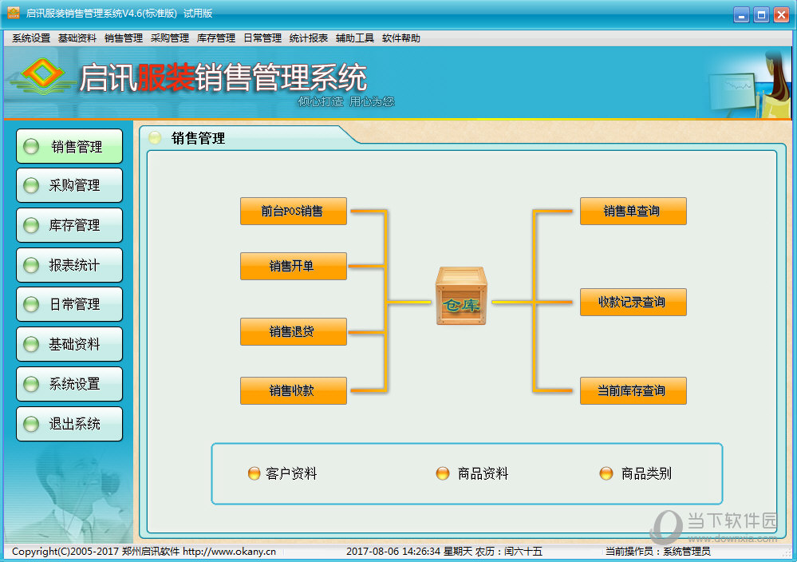Open 系统设置 from the sidebar
The width and height of the screenshot is (797, 562).
[x=69, y=384]
